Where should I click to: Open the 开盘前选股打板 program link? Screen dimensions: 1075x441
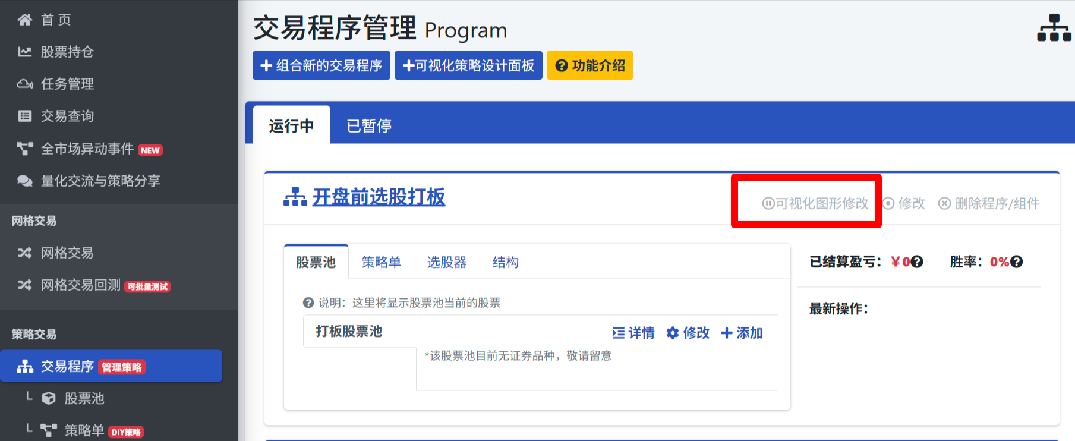378,197
